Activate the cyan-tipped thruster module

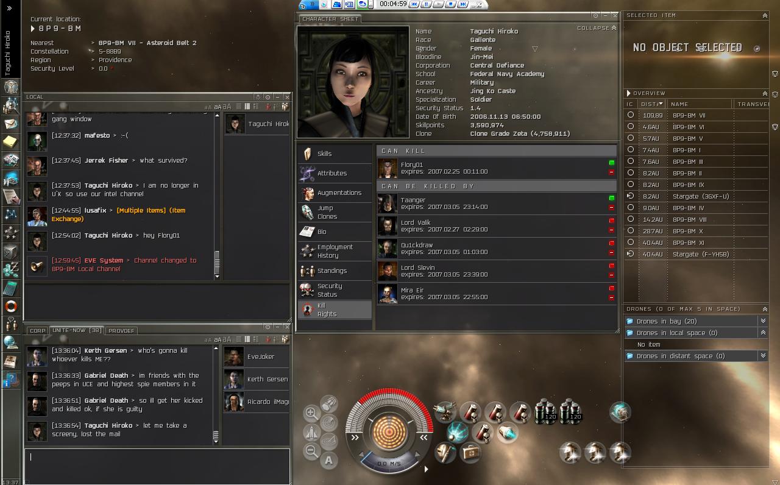pyautogui.click(x=507, y=432)
